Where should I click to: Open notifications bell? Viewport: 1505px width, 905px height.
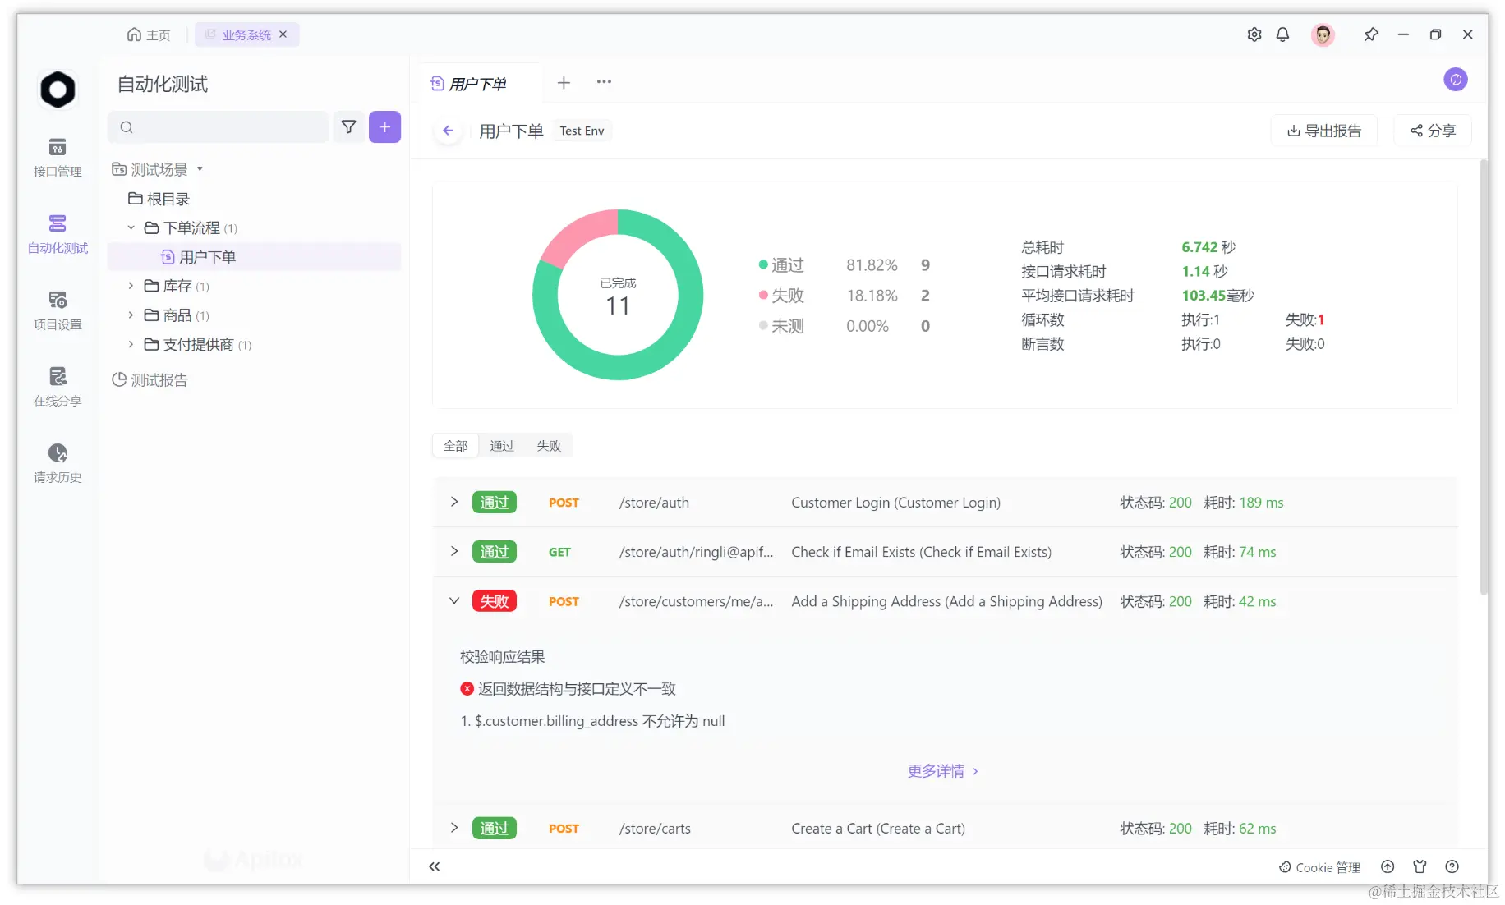(1282, 34)
